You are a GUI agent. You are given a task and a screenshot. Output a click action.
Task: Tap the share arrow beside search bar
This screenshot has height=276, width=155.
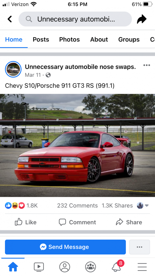pos(142,19)
